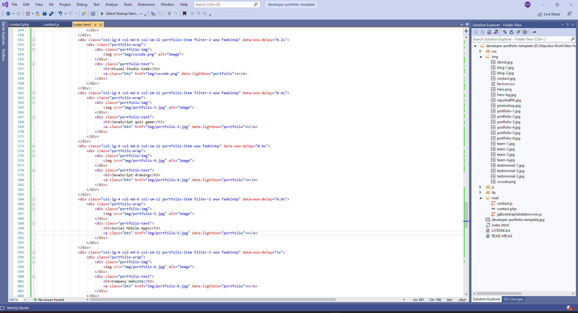578x313 pixels.
Task: Toggle pin on the index.html tab
Action: point(95,25)
